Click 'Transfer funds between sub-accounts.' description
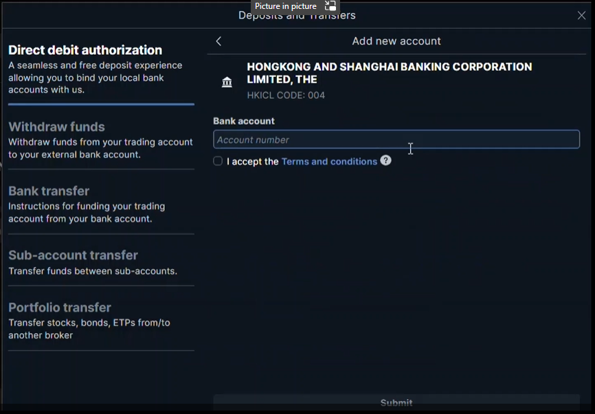The height and width of the screenshot is (414, 595). click(93, 271)
